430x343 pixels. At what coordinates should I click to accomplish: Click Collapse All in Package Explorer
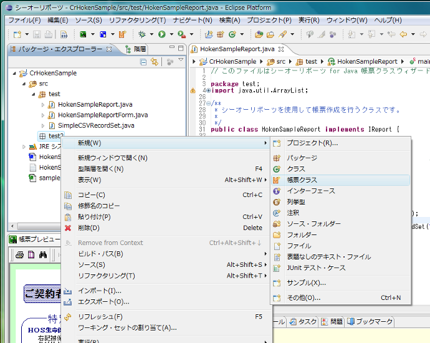click(143, 62)
